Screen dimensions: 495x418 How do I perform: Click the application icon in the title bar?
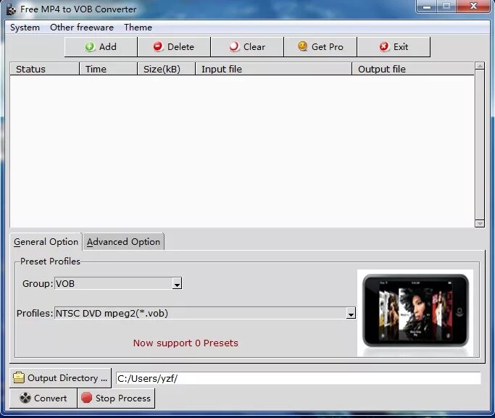coord(11,9)
